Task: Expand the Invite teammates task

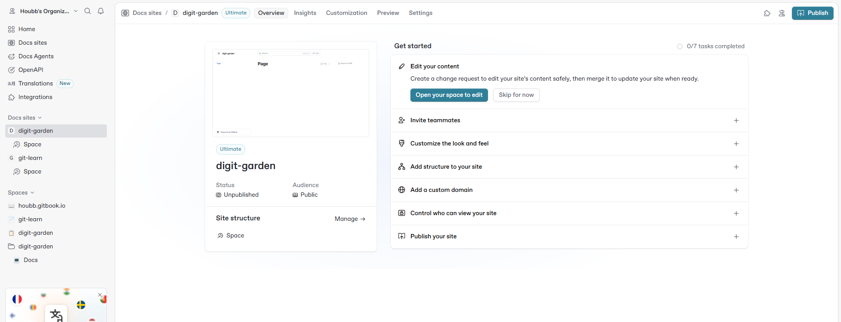Action: click(736, 120)
